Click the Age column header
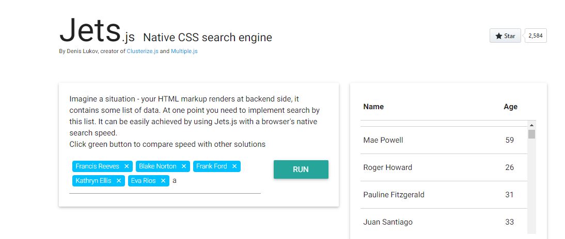565x239 pixels. click(x=511, y=107)
